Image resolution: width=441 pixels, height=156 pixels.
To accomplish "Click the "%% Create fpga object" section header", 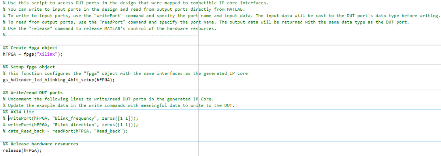I will pyautogui.click(x=30, y=48).
